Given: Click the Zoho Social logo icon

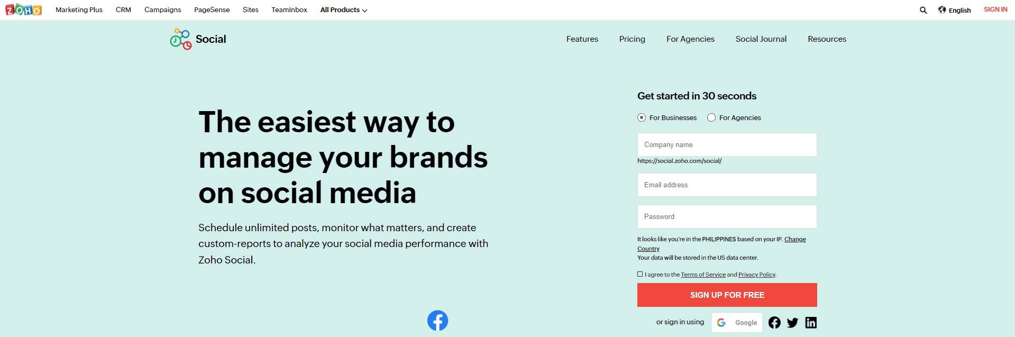Looking at the screenshot, I should pyautogui.click(x=181, y=39).
